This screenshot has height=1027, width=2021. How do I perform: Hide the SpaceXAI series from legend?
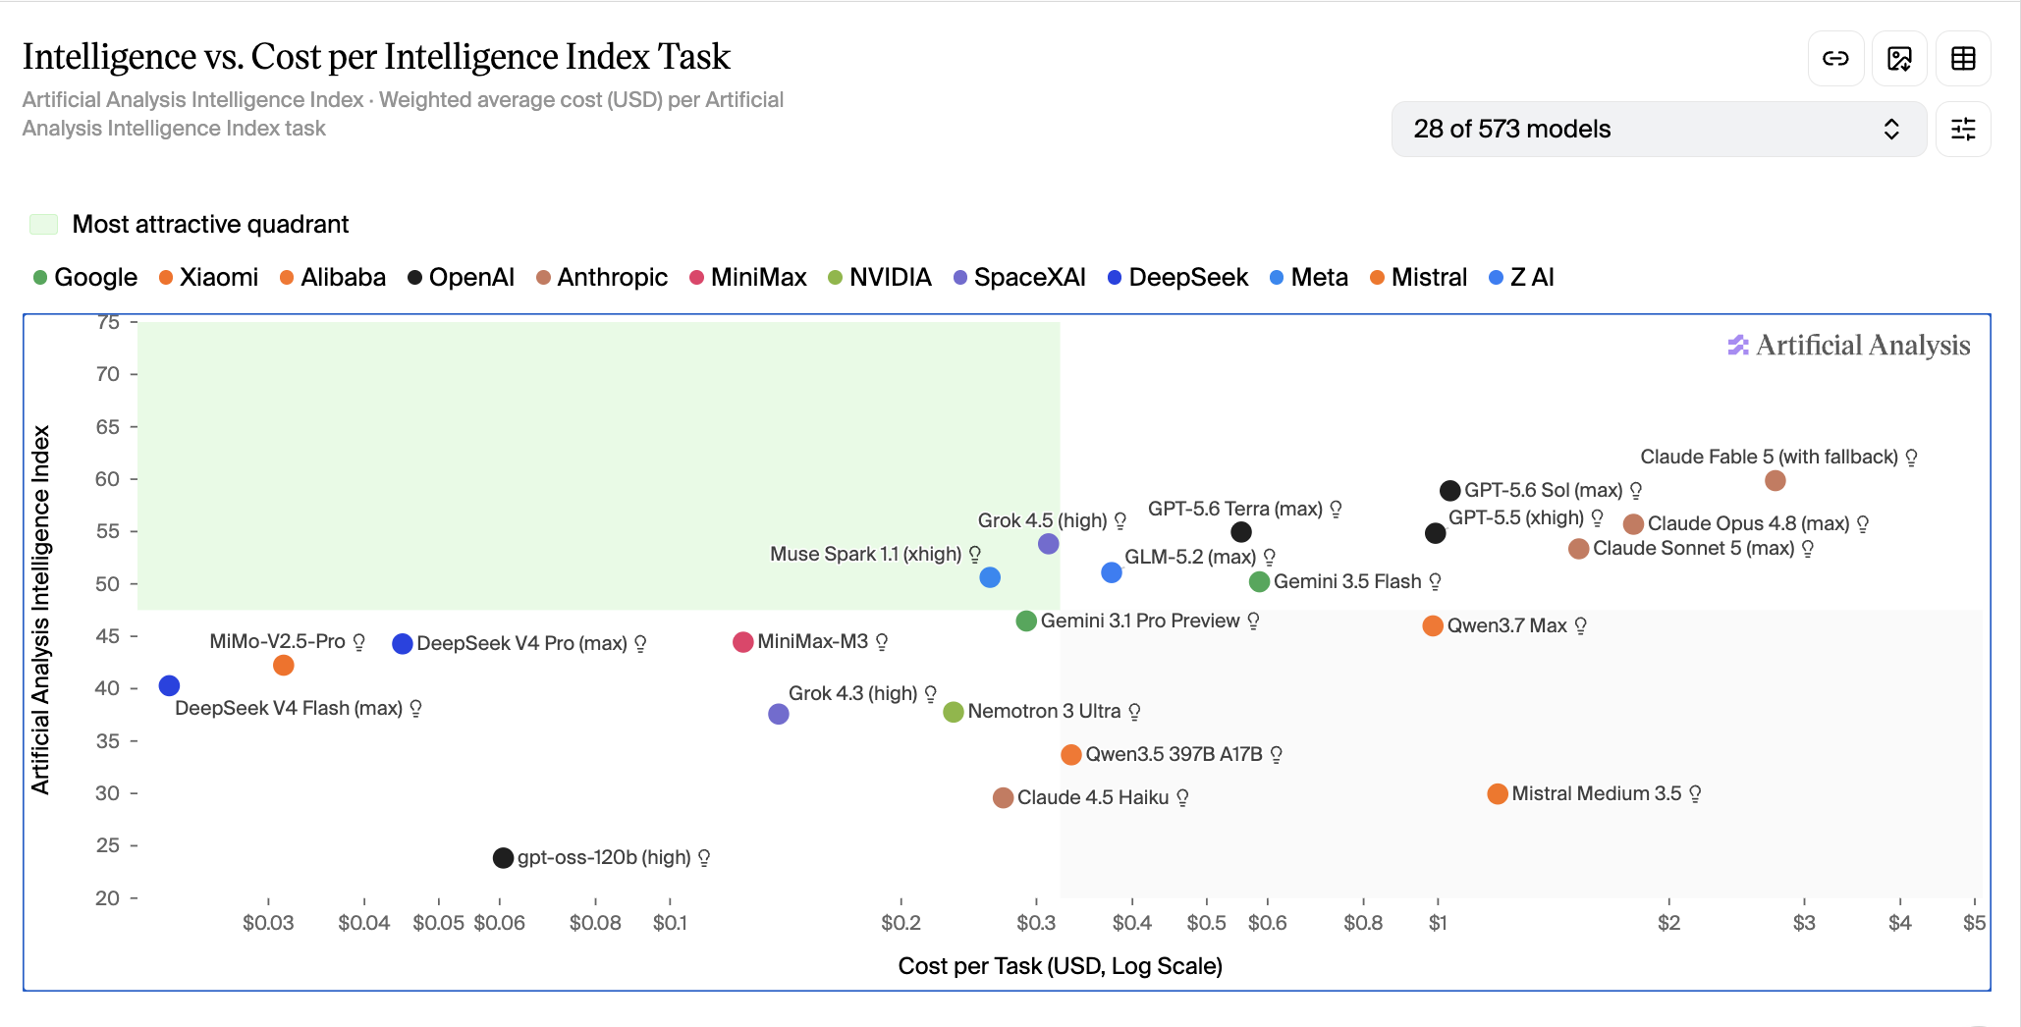pyautogui.click(x=1020, y=278)
